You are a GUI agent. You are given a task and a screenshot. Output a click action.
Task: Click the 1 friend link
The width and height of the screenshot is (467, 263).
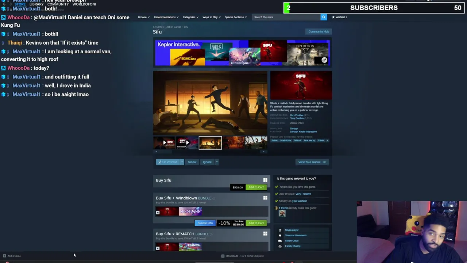283,208
